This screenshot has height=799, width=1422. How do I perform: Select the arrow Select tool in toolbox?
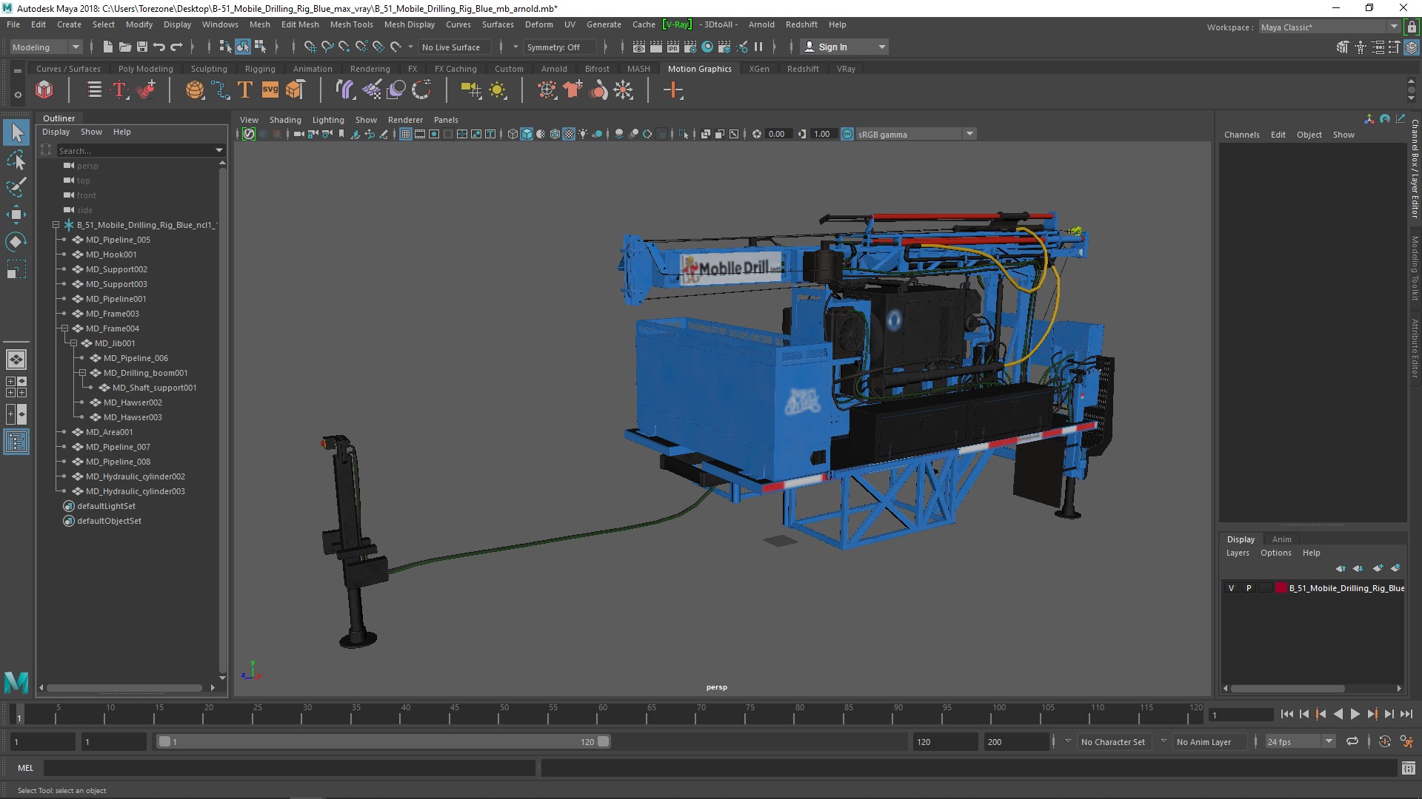(16, 133)
